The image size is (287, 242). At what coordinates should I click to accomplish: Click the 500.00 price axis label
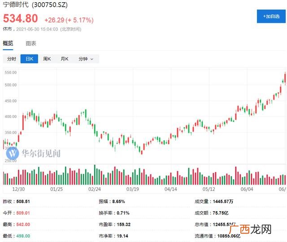point(11,85)
